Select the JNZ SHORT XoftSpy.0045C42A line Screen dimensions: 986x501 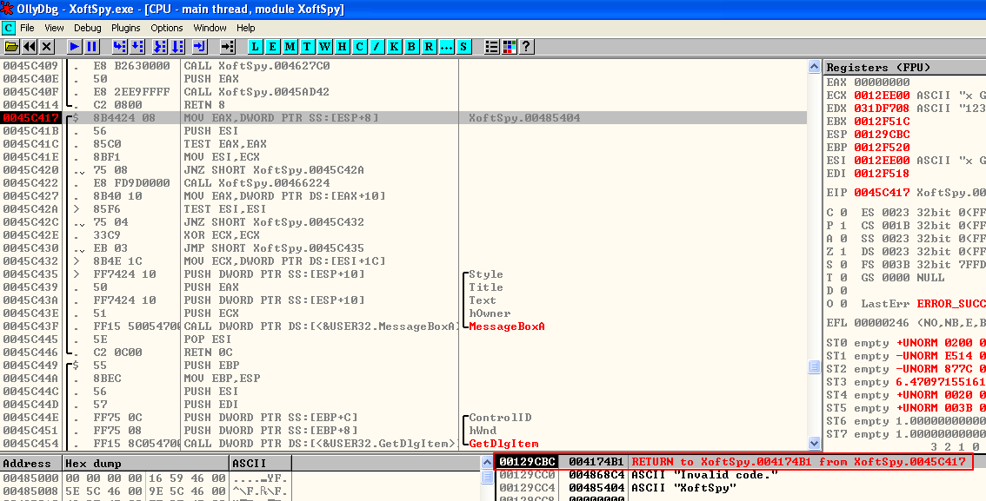[x=403, y=169]
